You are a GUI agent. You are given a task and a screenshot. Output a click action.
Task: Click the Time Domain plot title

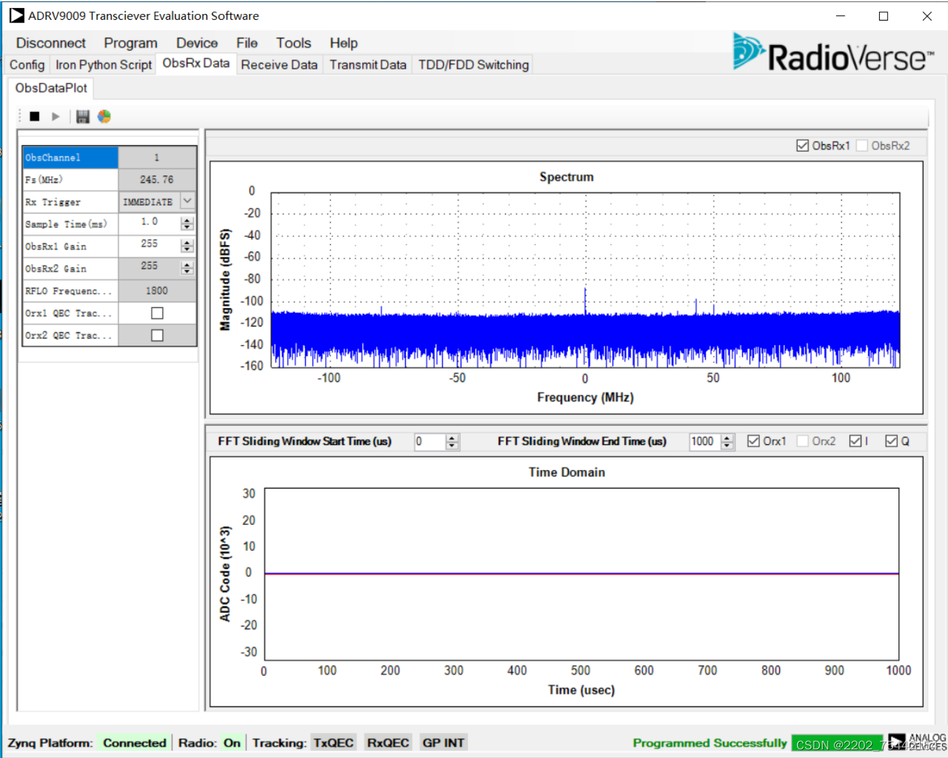(x=567, y=472)
